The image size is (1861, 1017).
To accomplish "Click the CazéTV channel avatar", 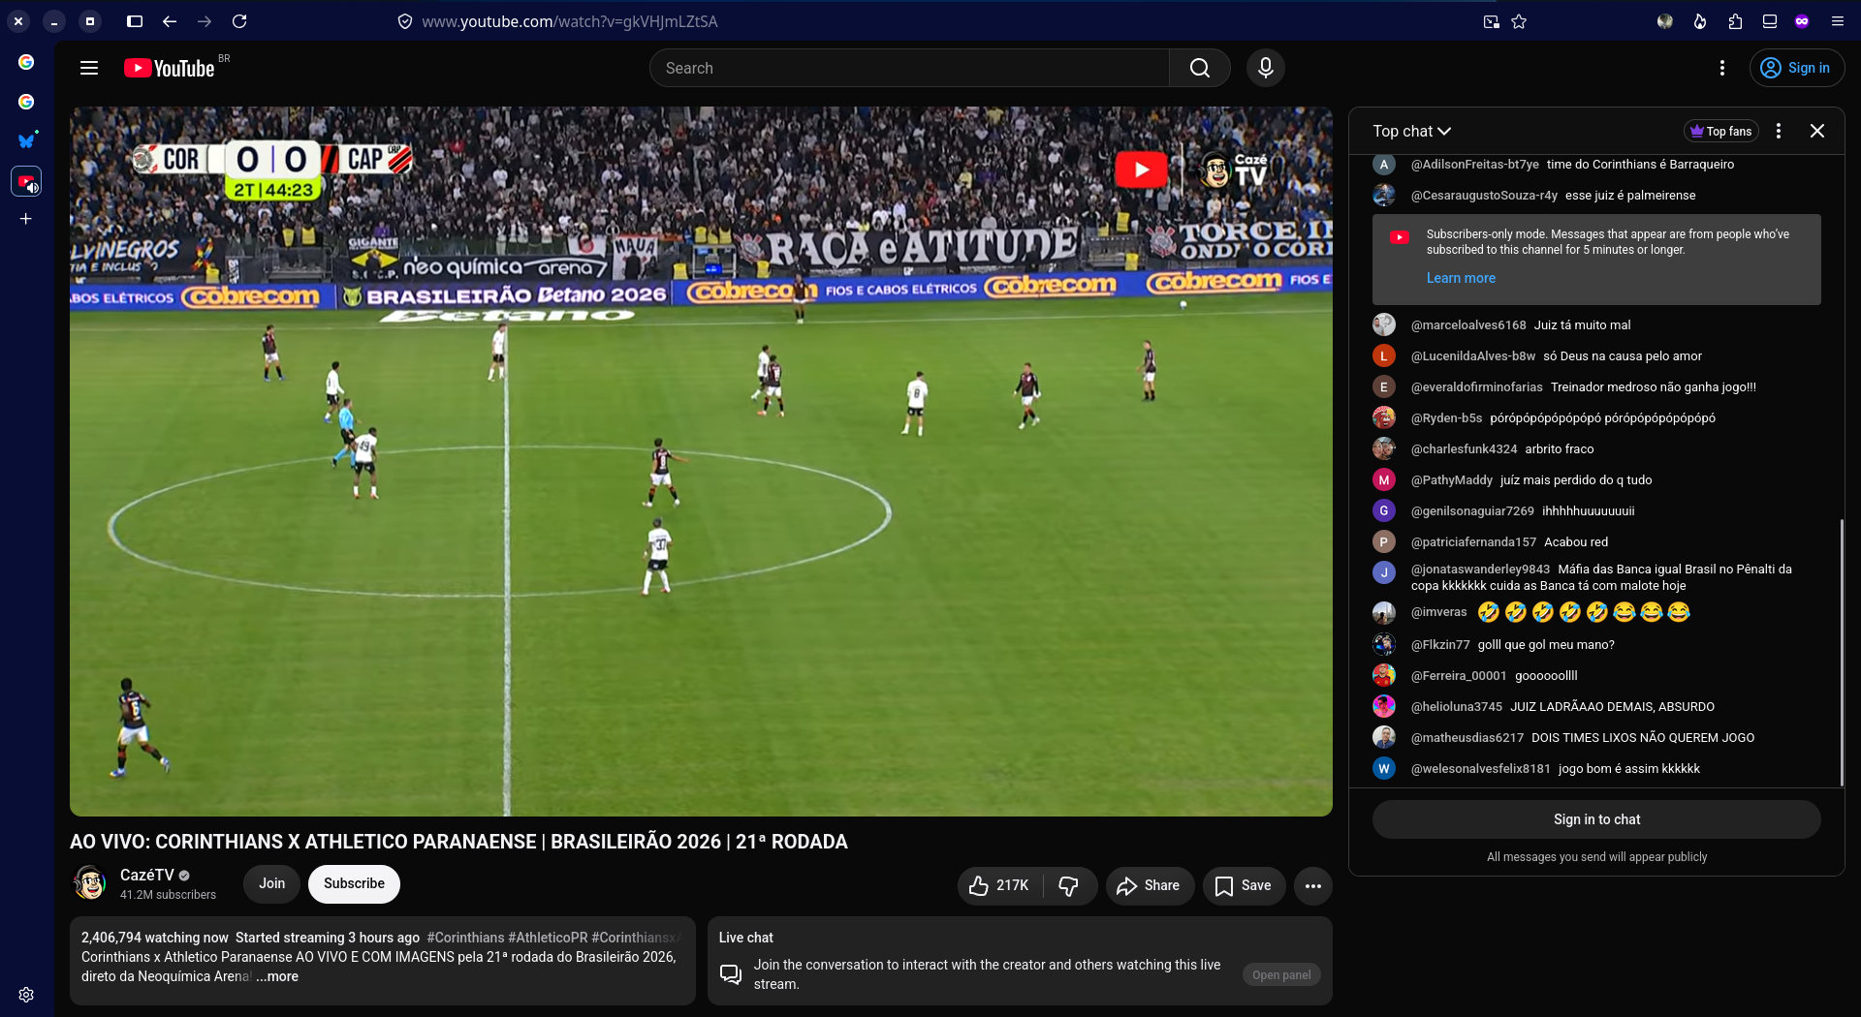I will click(x=90, y=883).
